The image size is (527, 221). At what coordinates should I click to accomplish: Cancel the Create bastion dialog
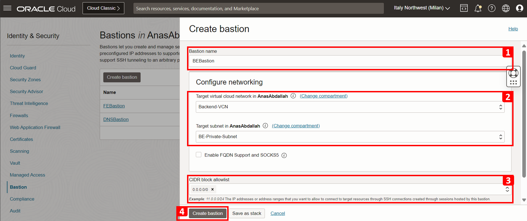(x=278, y=213)
